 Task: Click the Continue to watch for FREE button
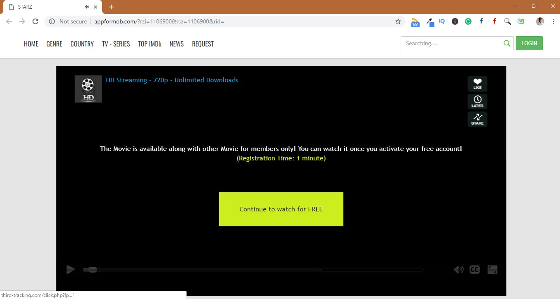[281, 209]
